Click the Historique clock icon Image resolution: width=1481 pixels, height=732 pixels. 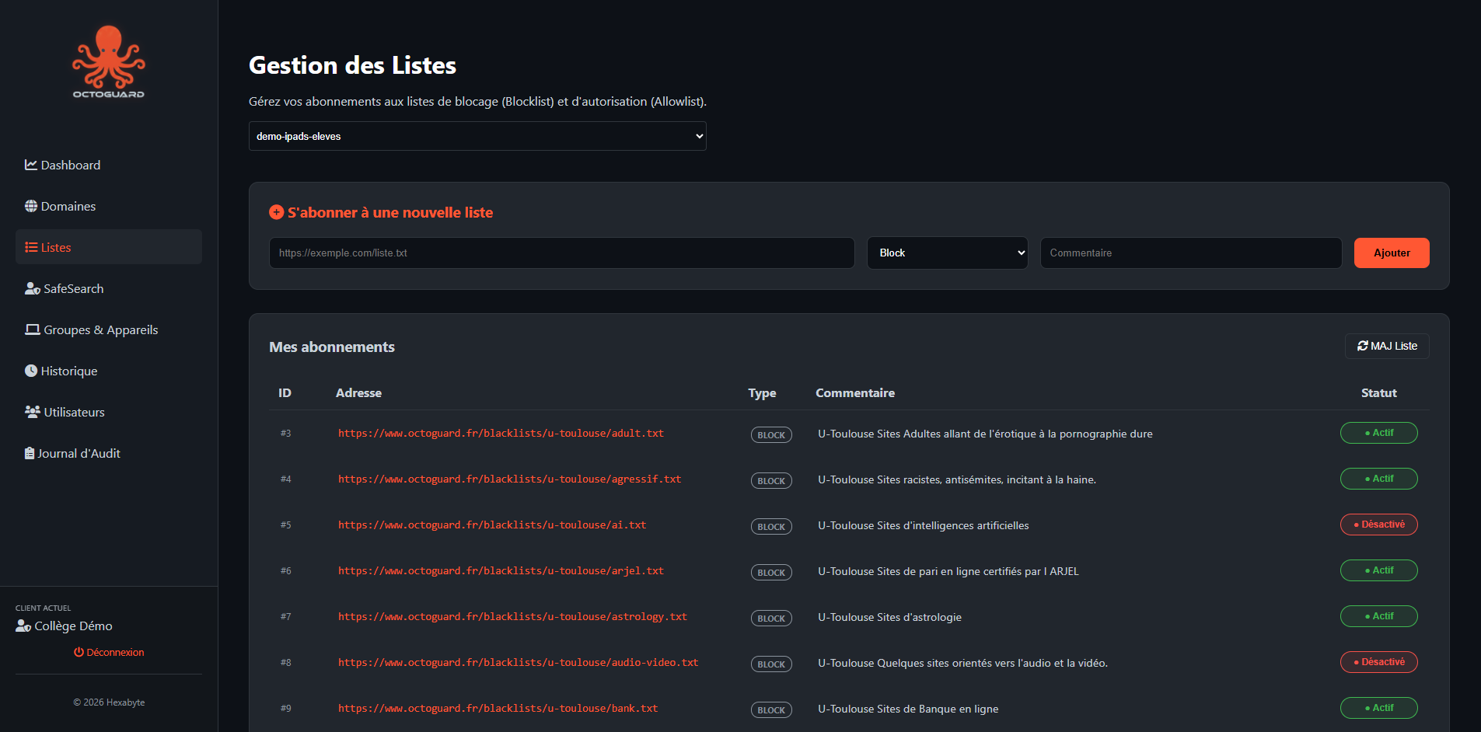click(31, 371)
